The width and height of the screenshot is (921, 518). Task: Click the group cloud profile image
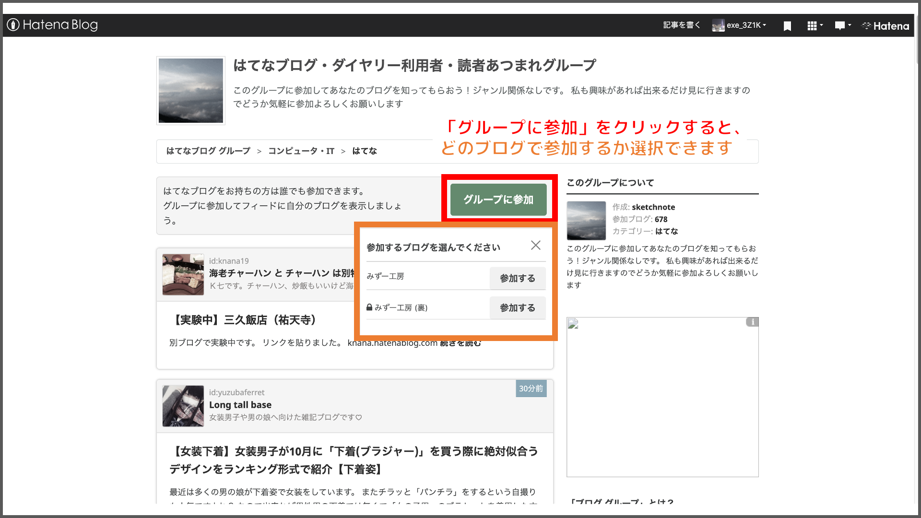pos(191,91)
